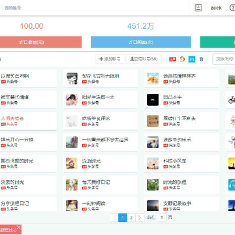Click the jump-to page number field
The image size is (235, 235).
162,217
